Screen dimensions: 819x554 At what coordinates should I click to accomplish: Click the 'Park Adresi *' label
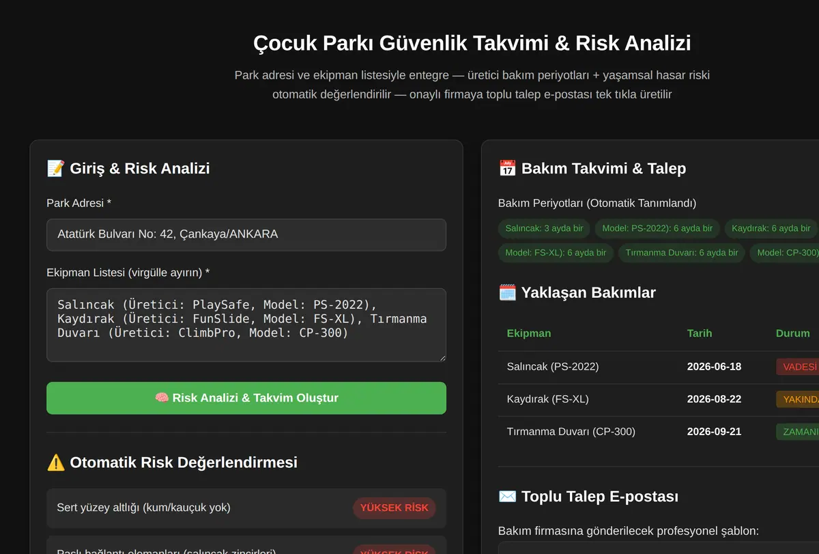click(78, 203)
